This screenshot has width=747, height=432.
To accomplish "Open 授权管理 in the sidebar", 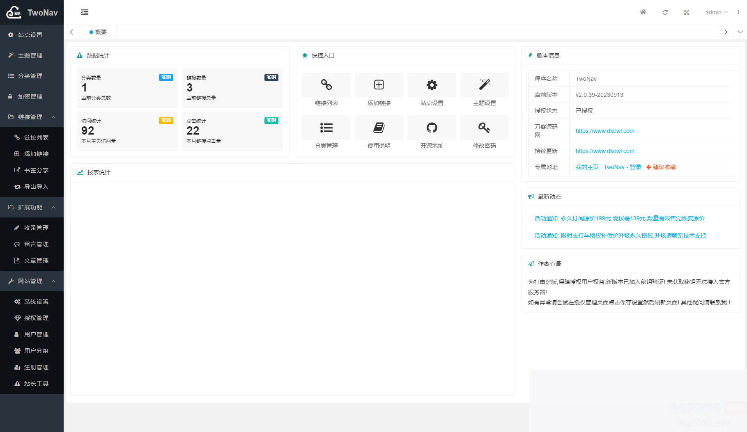I will tap(36, 318).
